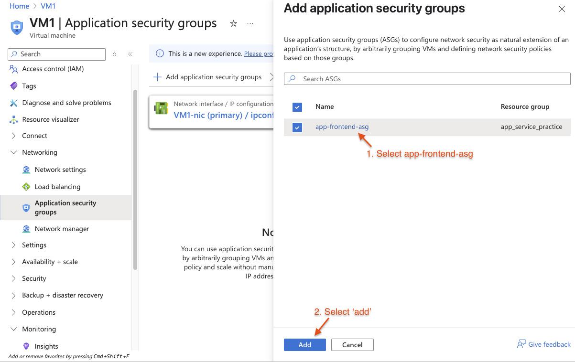This screenshot has width=575, height=362.
Task: Open the Tags icon in sidebar
Action: pyautogui.click(x=13, y=86)
